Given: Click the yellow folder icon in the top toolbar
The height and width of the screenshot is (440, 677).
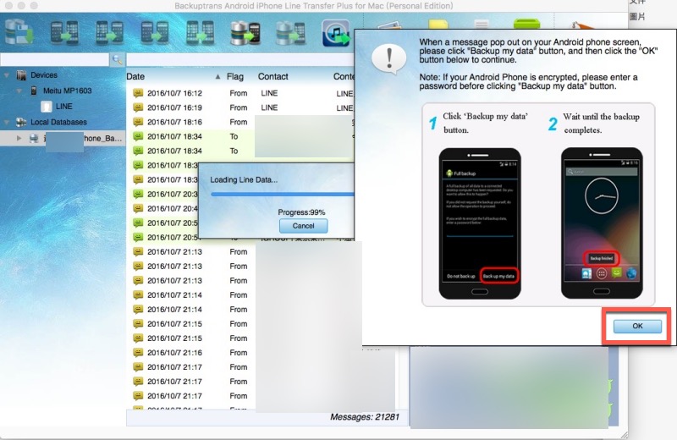Looking at the screenshot, I should tap(438, 27).
